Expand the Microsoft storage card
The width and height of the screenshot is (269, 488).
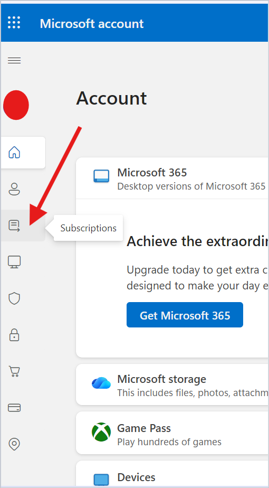click(172, 384)
